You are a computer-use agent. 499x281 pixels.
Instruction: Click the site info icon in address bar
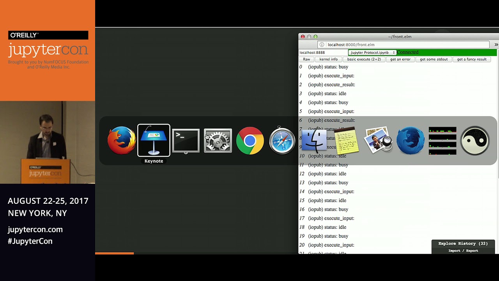(x=322, y=44)
